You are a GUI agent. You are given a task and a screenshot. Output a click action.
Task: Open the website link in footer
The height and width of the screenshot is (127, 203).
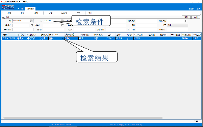click(x=130, y=125)
